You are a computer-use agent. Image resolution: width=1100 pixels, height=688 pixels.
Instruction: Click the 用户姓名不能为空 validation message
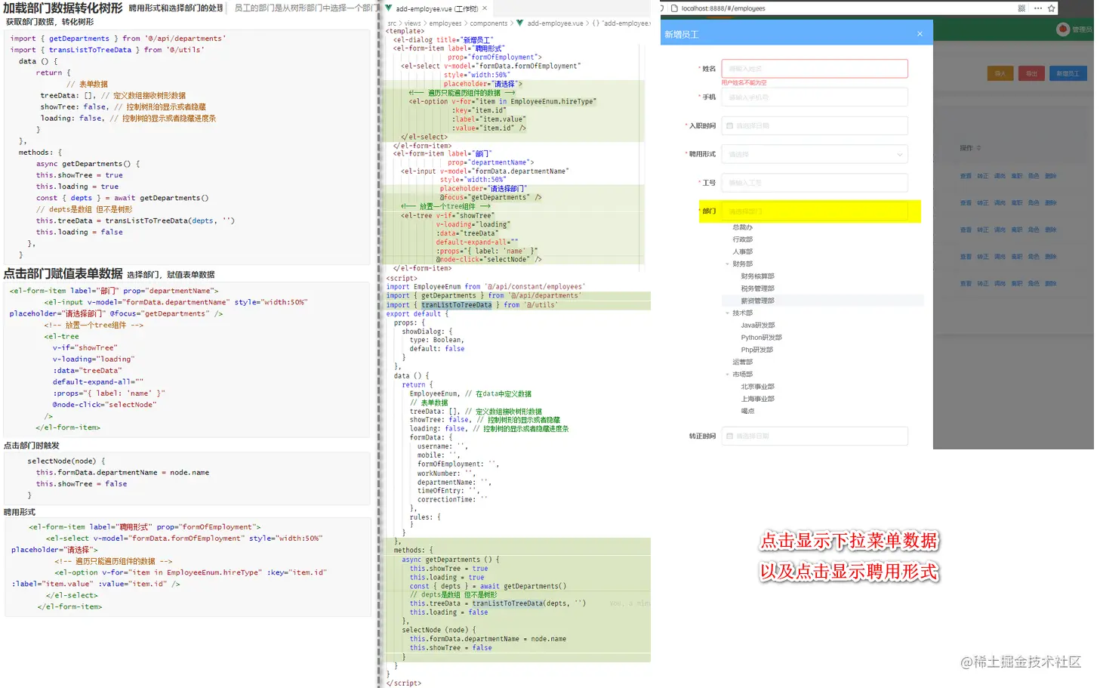[x=744, y=82]
